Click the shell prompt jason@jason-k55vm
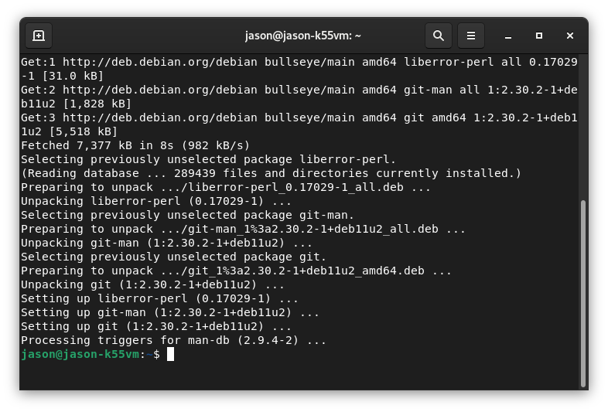608x412 pixels. click(80, 354)
